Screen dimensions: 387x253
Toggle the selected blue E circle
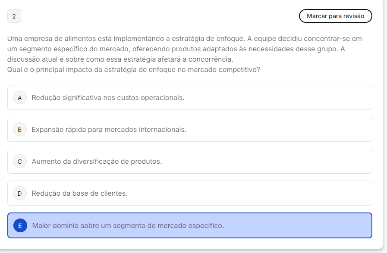[20, 225]
